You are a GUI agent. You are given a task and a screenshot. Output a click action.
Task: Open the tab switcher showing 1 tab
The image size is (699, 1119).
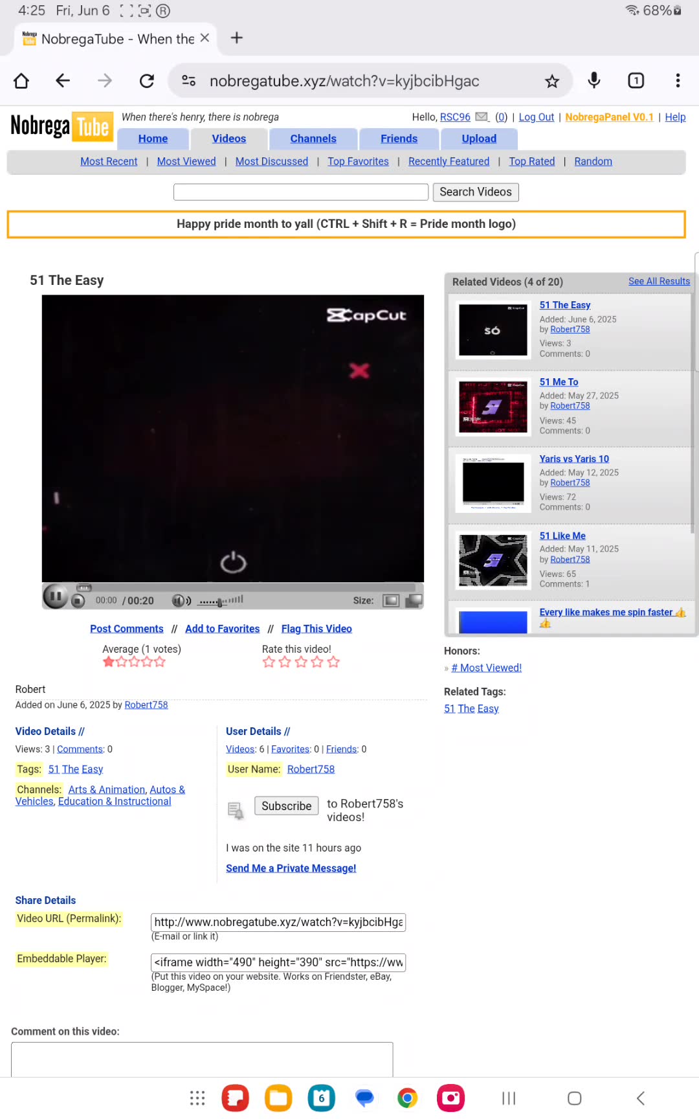click(636, 81)
